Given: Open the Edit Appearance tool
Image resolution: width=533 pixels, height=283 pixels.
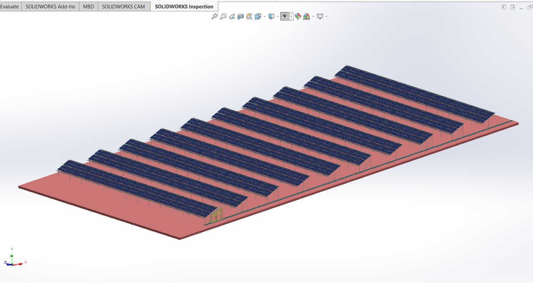Looking at the screenshot, I should (x=298, y=16).
